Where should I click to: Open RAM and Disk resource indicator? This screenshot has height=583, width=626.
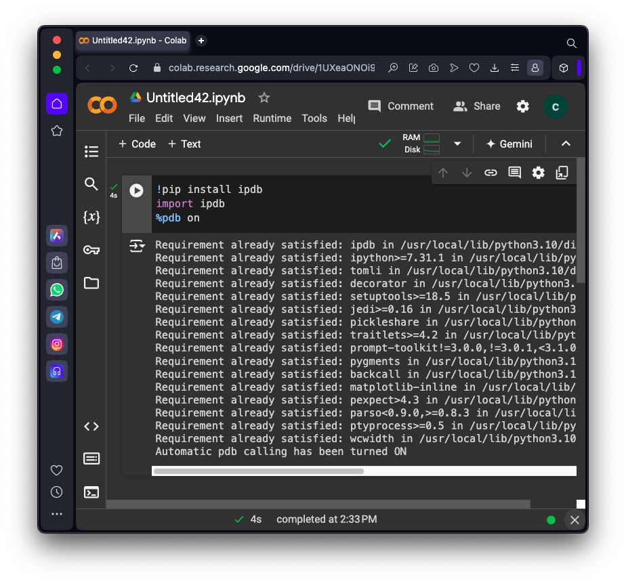tap(421, 144)
